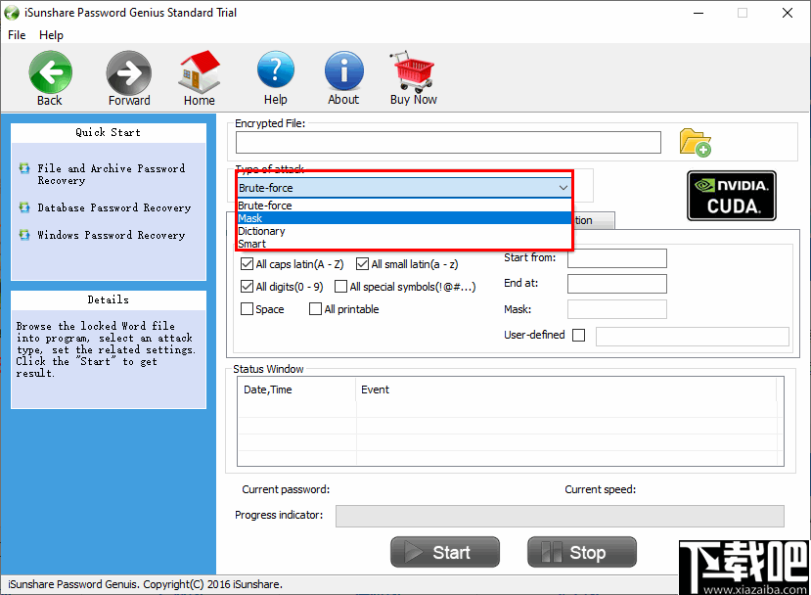Uncheck All digits(0 - 9)
Viewport: 811px width, 595px height.
247,286
